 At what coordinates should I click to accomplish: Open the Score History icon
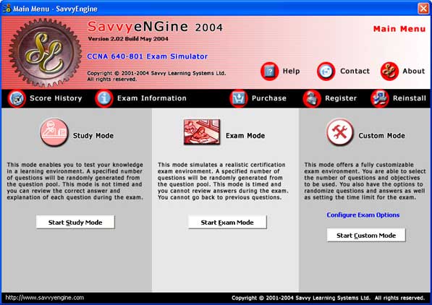point(17,98)
